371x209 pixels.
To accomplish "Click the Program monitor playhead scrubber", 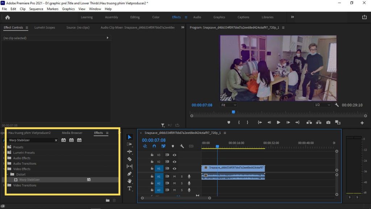I will pyautogui.click(x=233, y=112).
